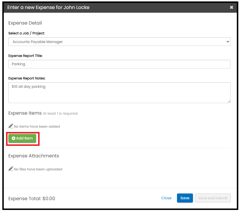Click the Expense Detail heading

(25, 23)
